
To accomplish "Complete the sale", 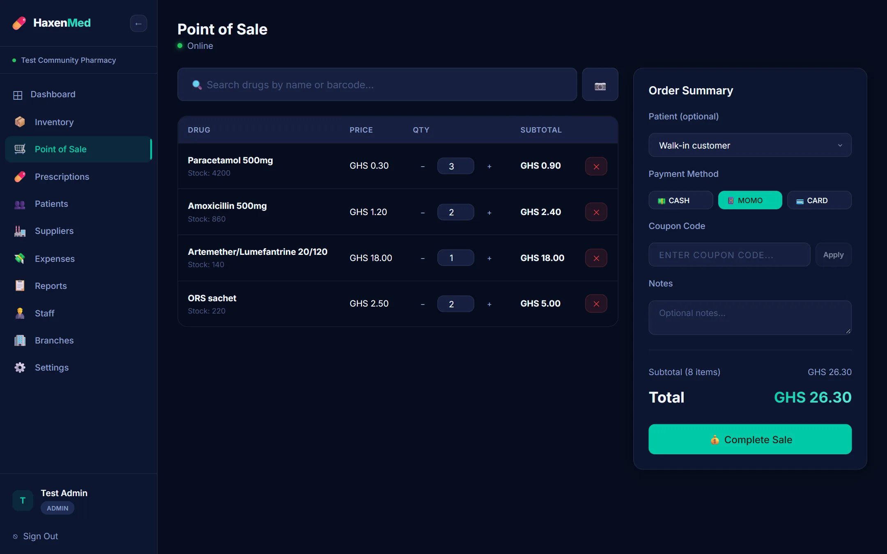I will point(750,439).
